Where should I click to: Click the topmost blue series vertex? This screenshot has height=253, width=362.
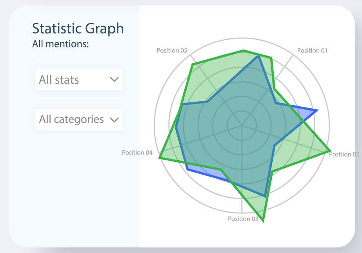(x=258, y=56)
